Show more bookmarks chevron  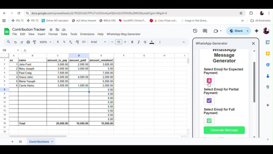tap(242, 21)
